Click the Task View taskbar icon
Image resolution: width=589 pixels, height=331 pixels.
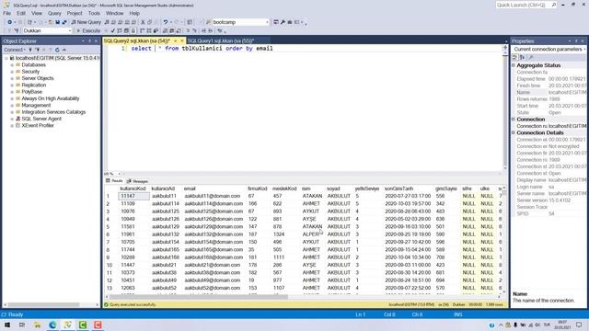pos(22,325)
